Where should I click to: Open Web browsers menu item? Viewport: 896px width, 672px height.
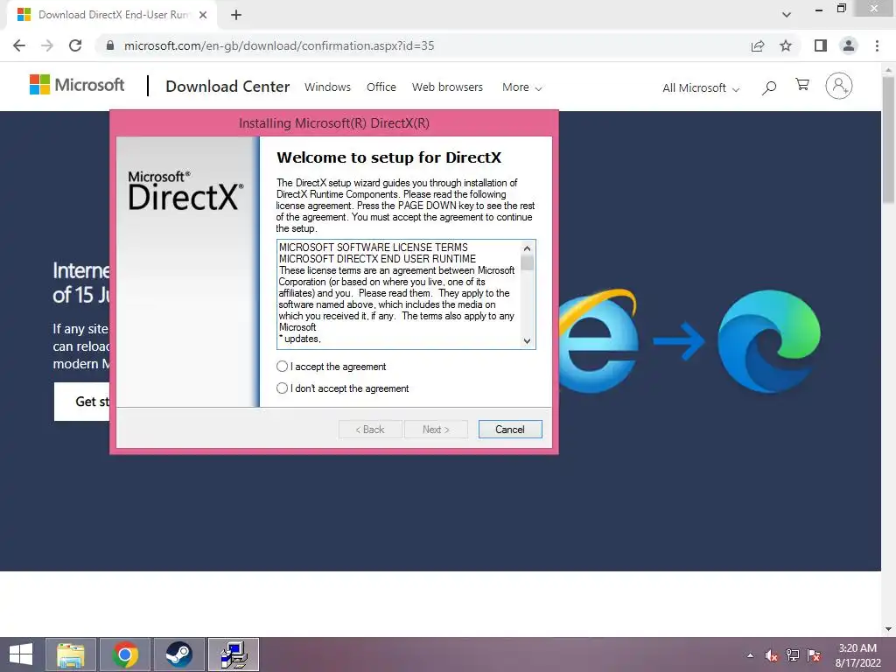447,87
